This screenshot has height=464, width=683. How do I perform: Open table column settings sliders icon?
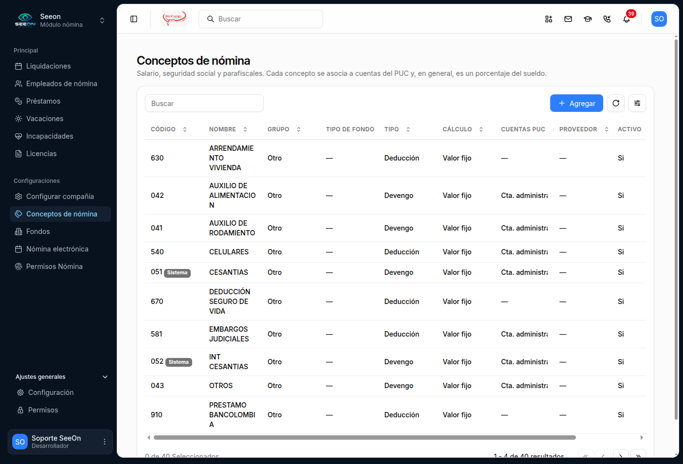pyautogui.click(x=637, y=103)
